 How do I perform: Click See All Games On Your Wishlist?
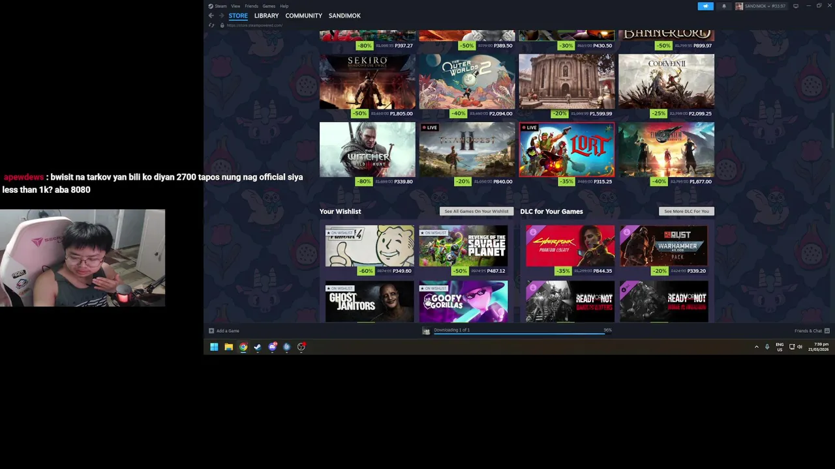476,211
